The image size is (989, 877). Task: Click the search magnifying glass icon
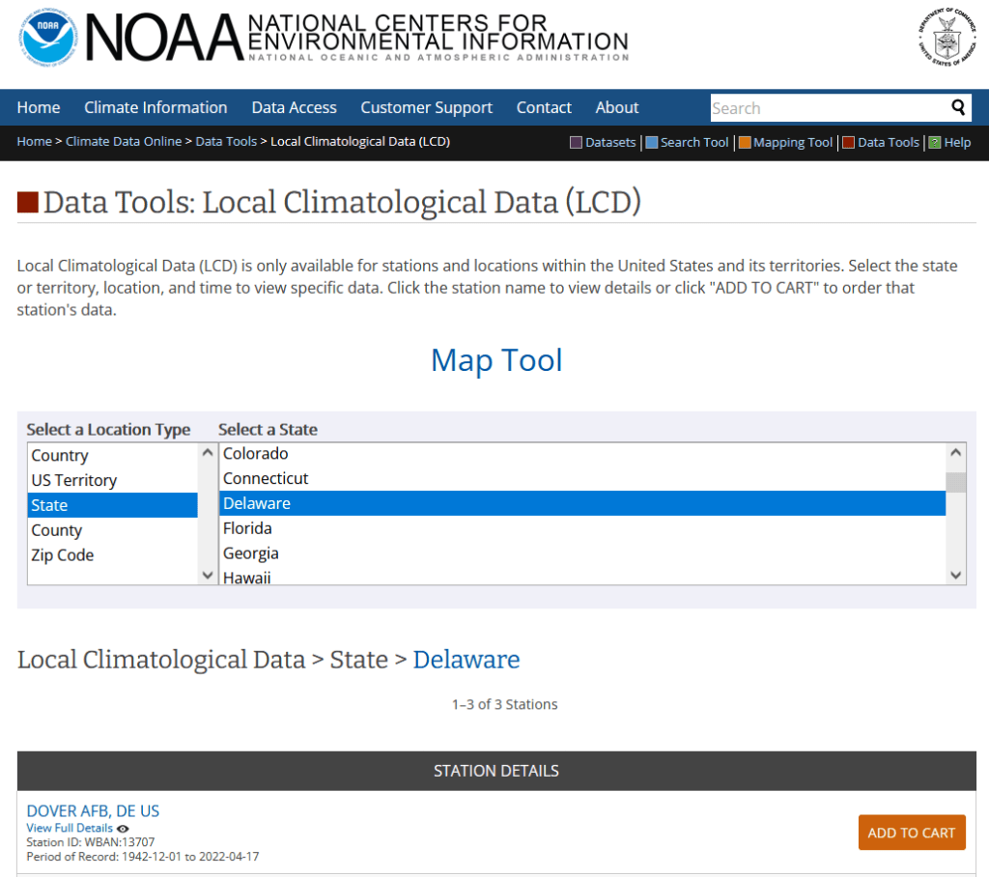pyautogui.click(x=958, y=107)
